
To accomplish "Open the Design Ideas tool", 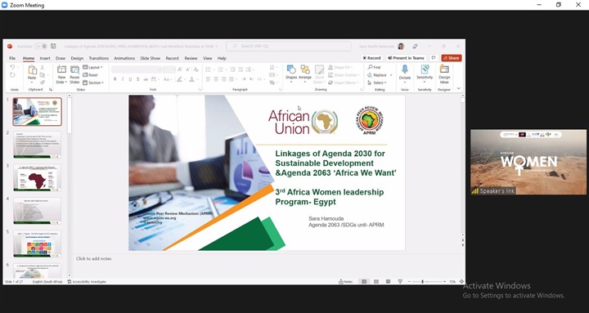I will point(444,74).
